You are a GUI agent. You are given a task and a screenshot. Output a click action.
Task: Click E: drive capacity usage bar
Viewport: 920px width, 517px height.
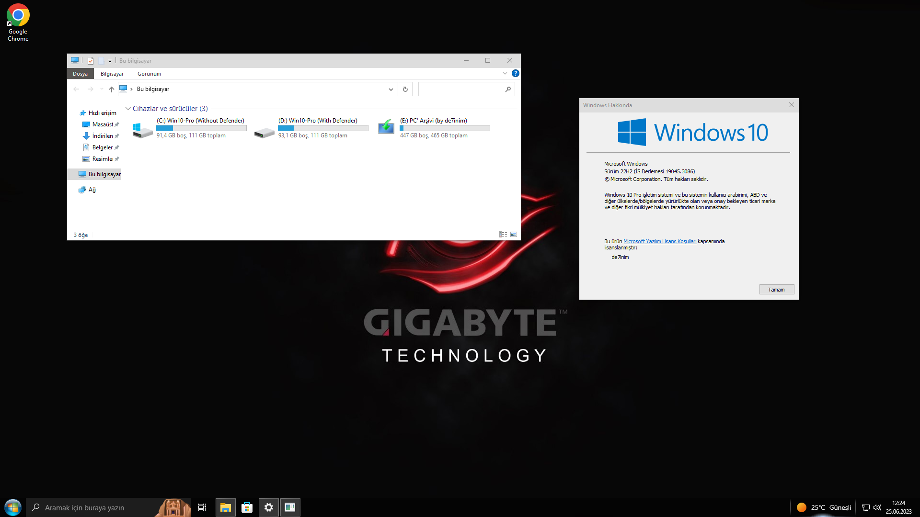(445, 128)
